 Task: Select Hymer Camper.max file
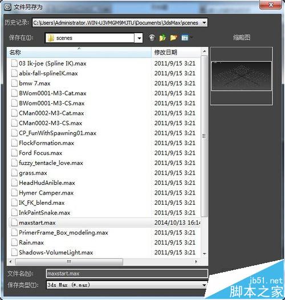tap(46, 193)
